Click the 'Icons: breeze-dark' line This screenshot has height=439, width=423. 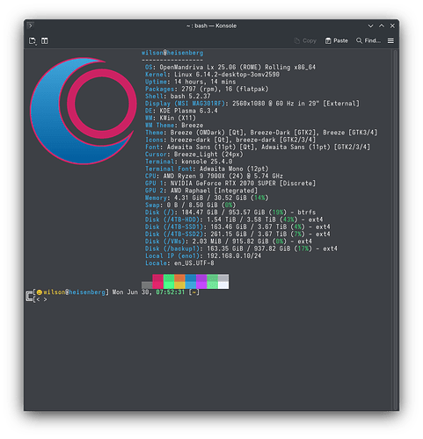(230, 140)
